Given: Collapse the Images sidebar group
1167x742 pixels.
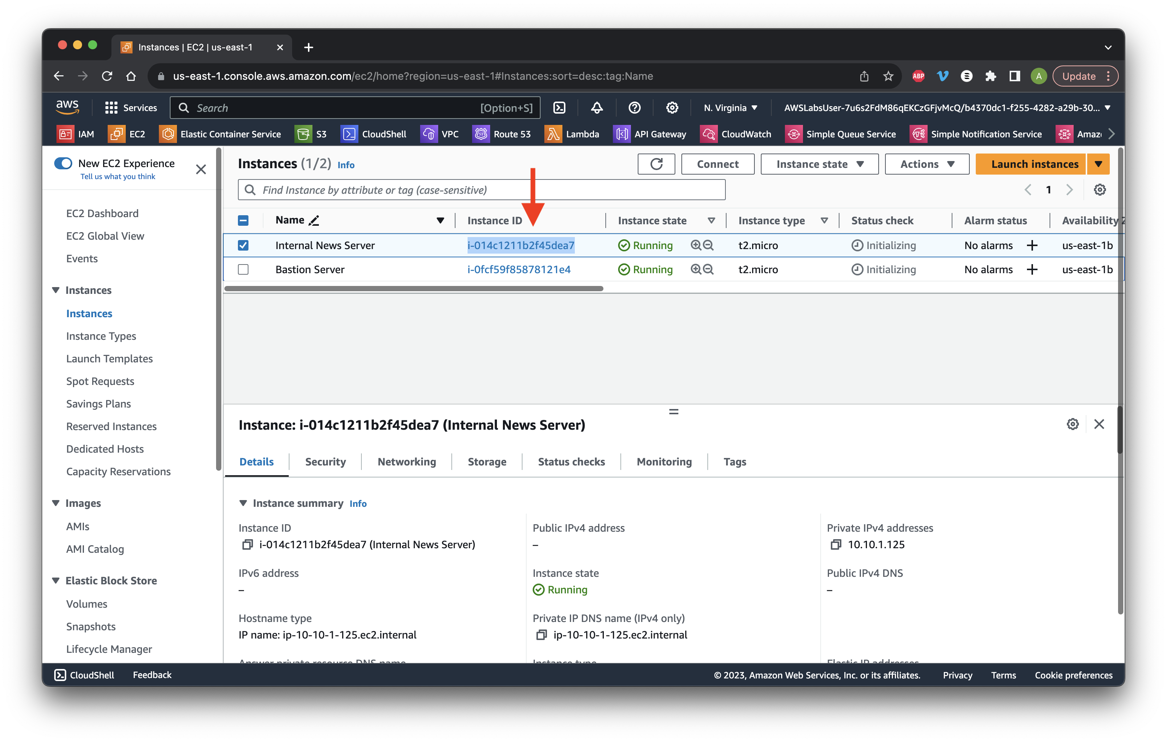Looking at the screenshot, I should coord(56,503).
